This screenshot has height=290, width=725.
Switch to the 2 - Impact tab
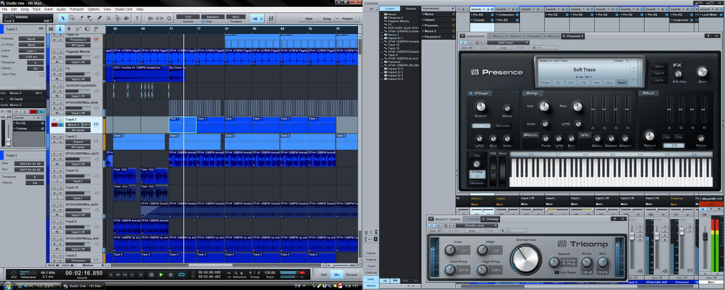pos(513,36)
